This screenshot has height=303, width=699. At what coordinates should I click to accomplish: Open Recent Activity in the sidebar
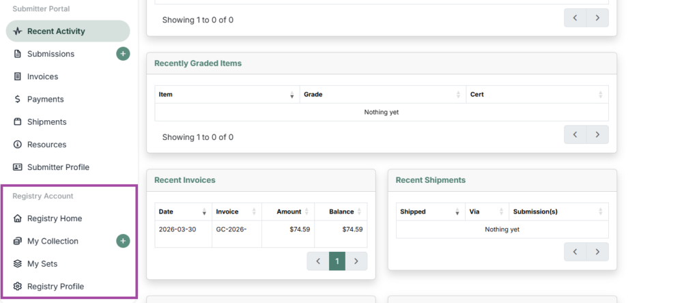tap(68, 31)
